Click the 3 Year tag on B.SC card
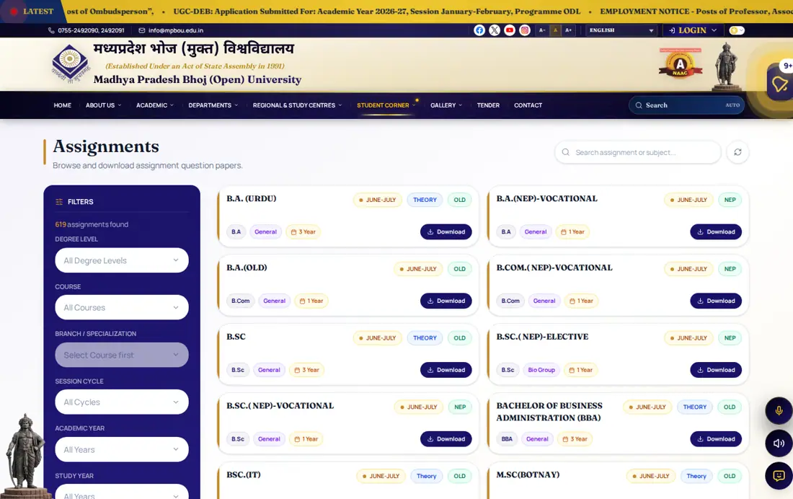This screenshot has width=793, height=499. click(x=307, y=370)
